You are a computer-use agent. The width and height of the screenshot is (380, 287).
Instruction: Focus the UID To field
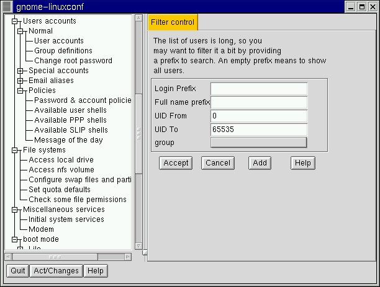259,130
